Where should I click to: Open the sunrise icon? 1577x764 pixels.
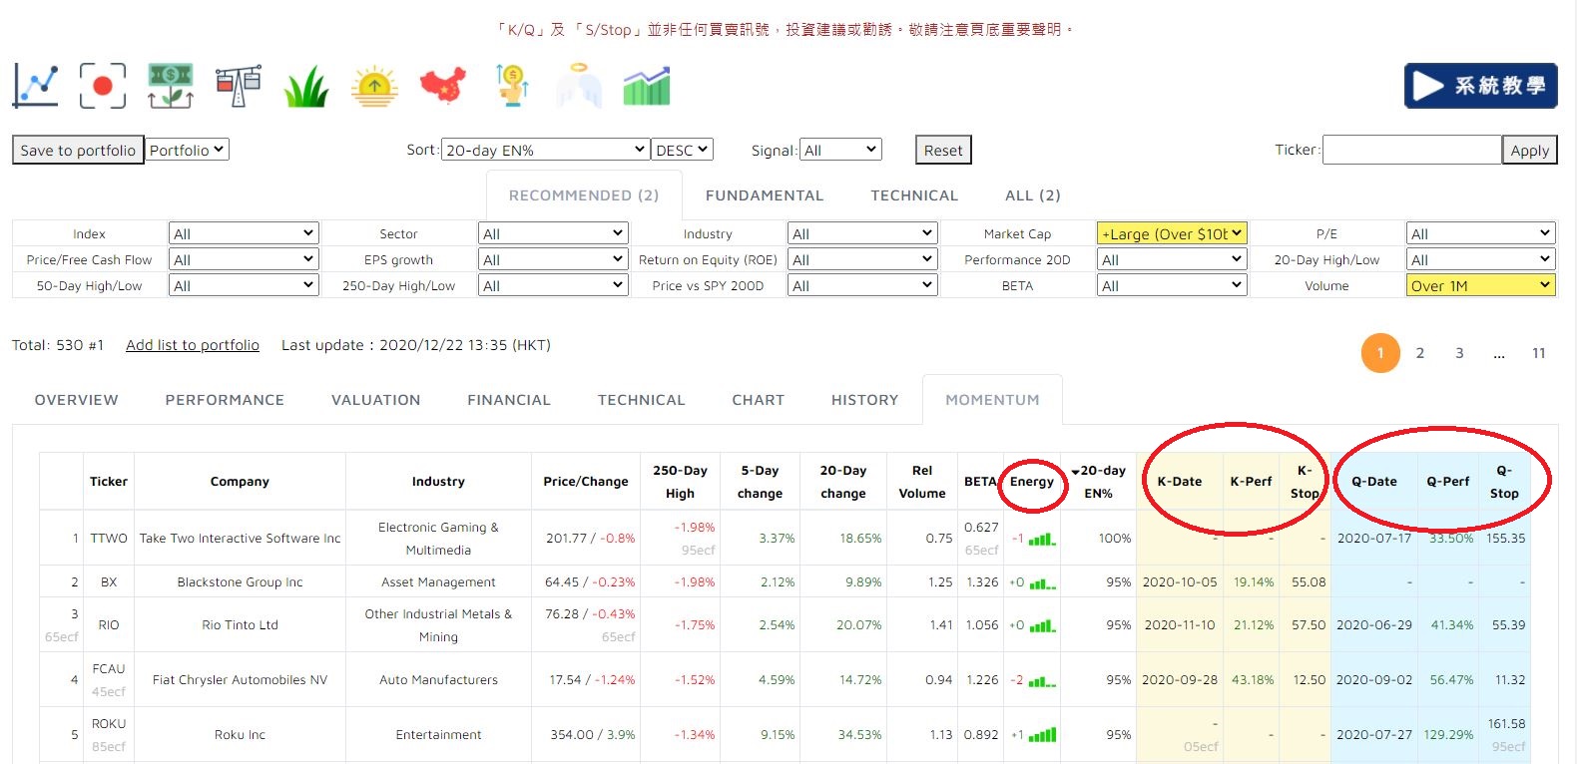(x=374, y=86)
